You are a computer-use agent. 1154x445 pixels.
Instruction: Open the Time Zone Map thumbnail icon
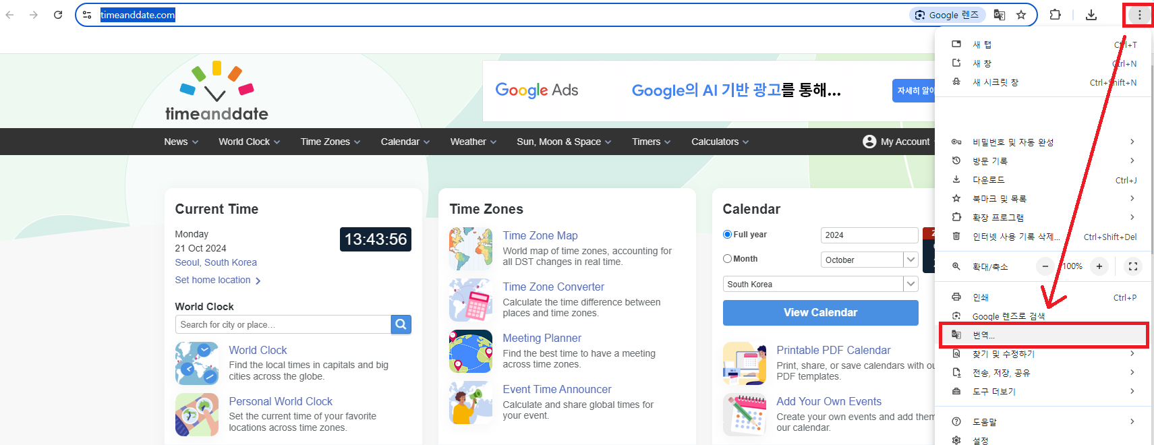pos(471,249)
